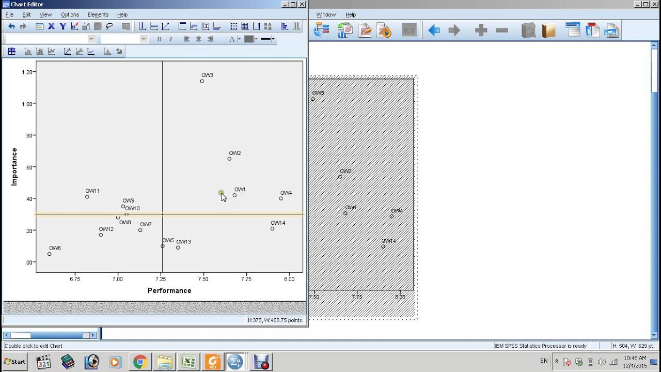
Task: Align text left in Chart Editor
Action: click(186, 39)
